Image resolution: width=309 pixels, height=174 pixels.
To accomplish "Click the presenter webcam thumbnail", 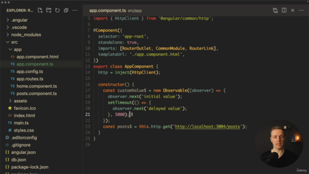I will (x=279, y=144).
